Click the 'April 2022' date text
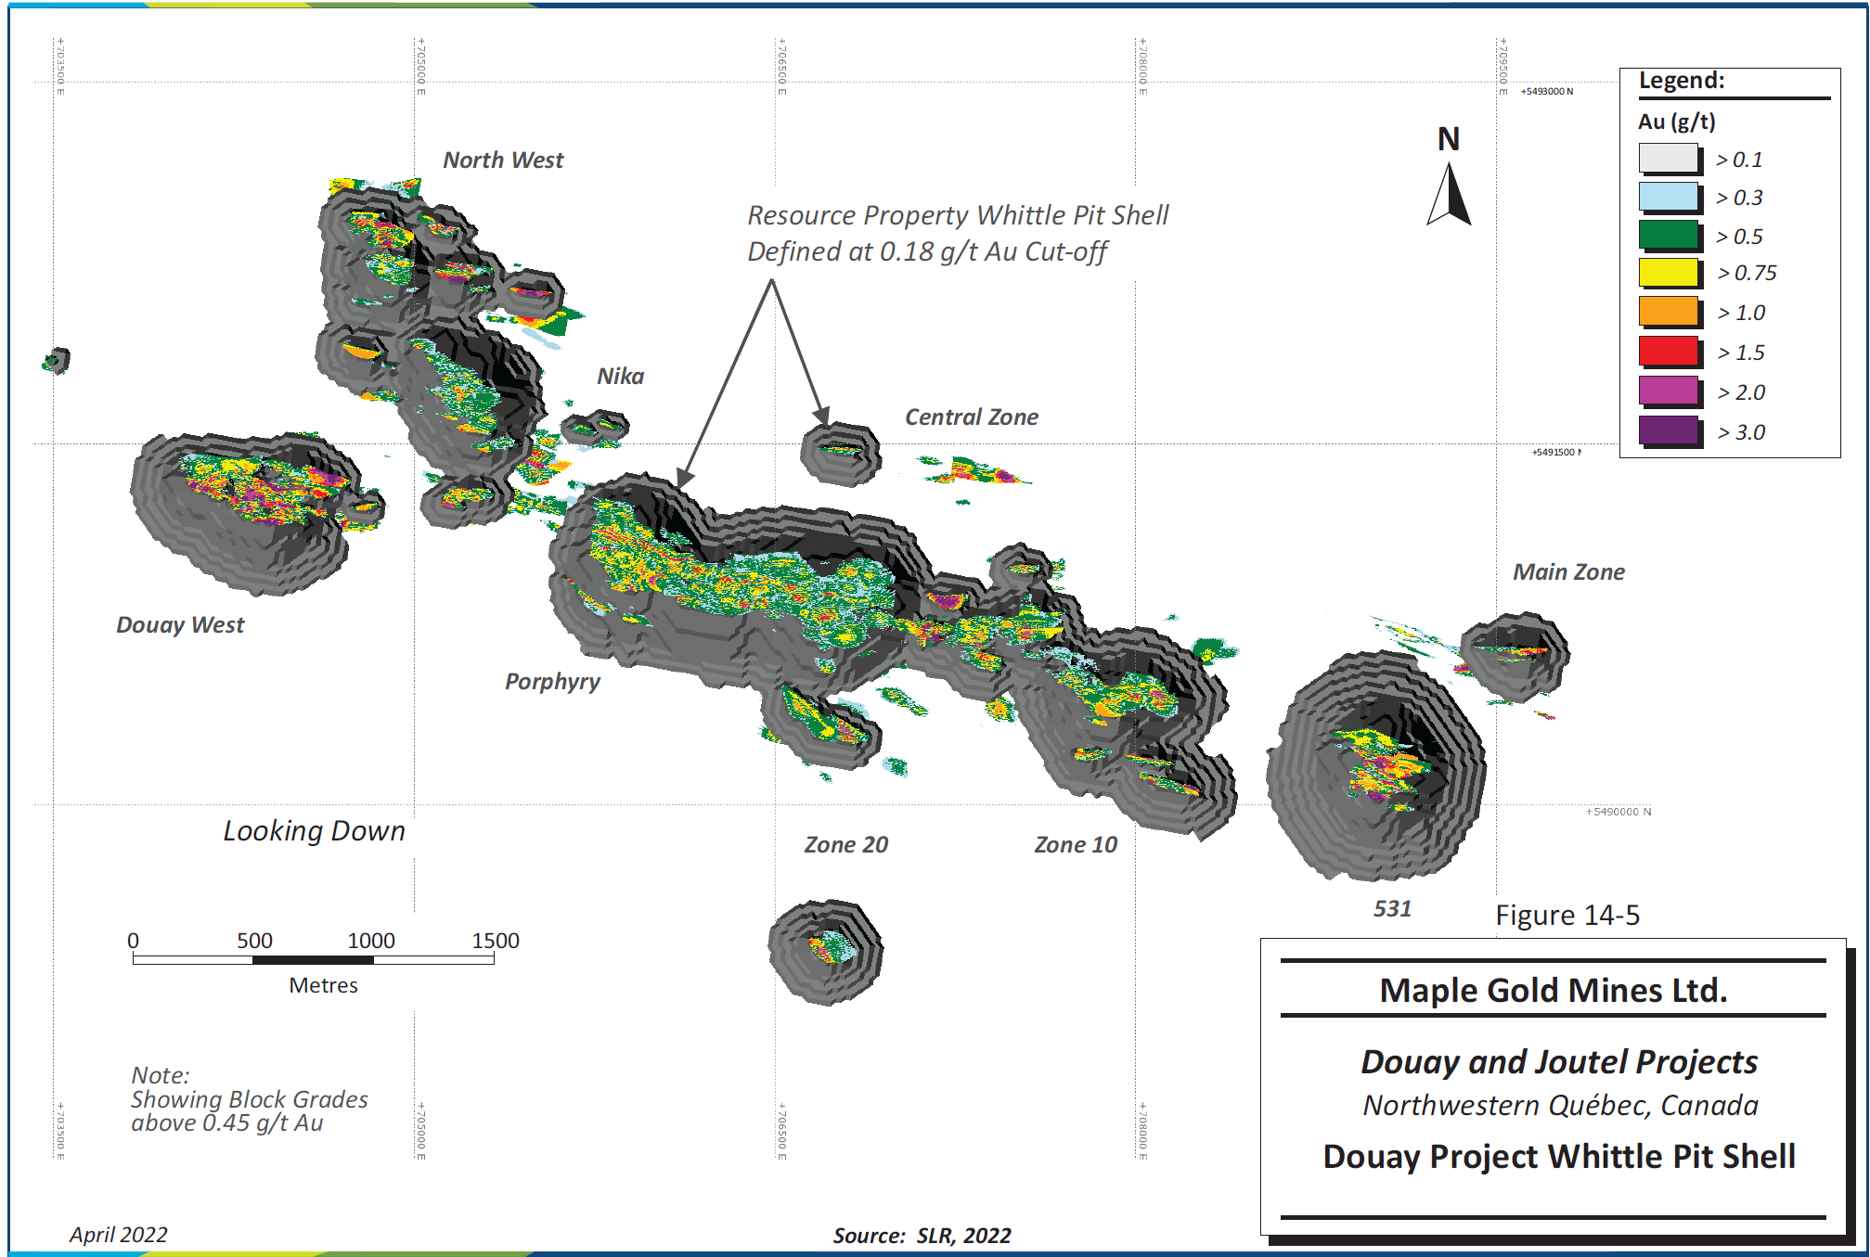 [119, 1235]
